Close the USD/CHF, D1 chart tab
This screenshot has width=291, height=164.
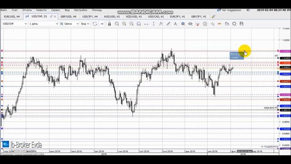click(x=55, y=16)
